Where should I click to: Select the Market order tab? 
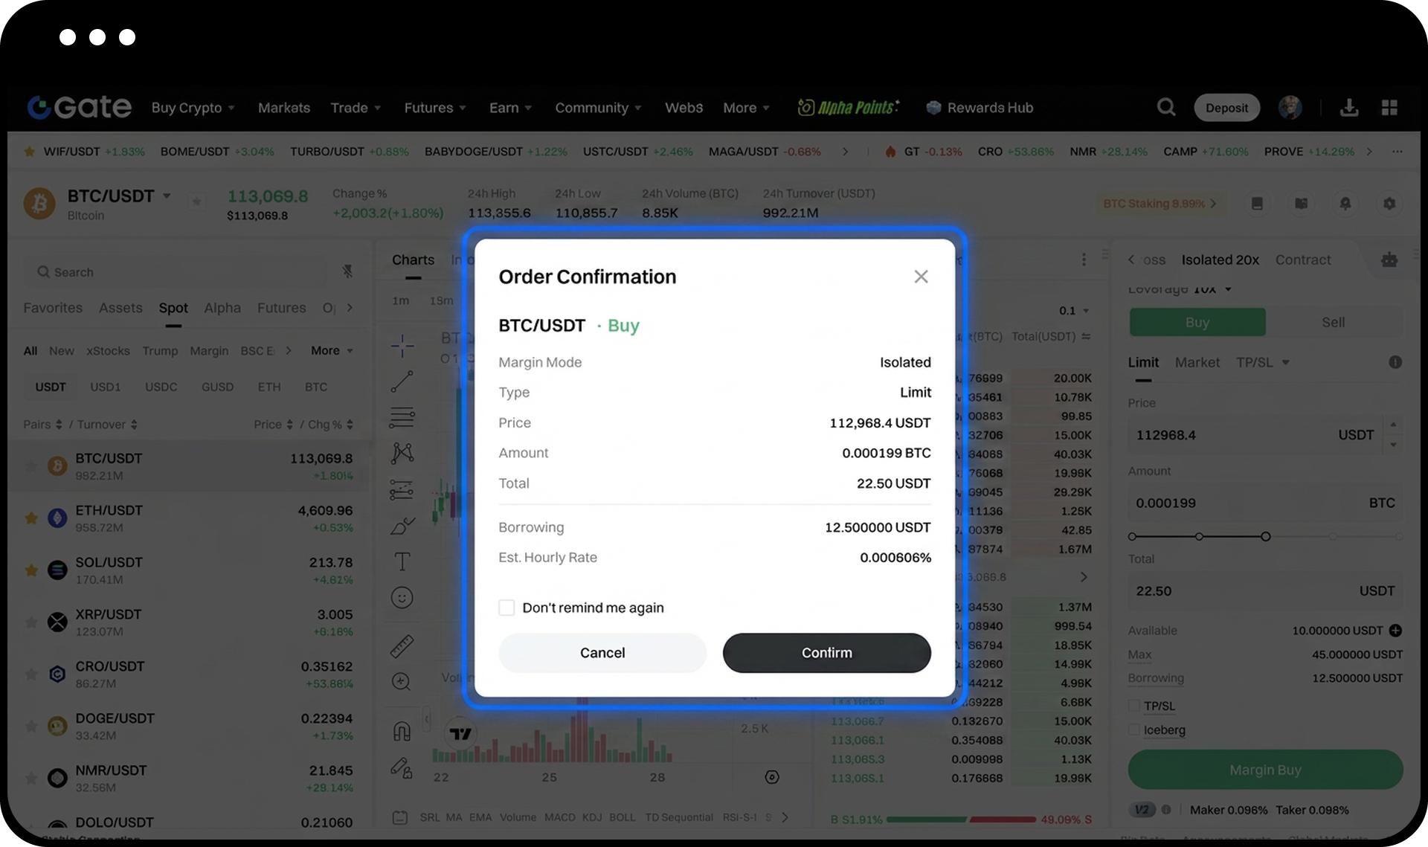point(1197,362)
